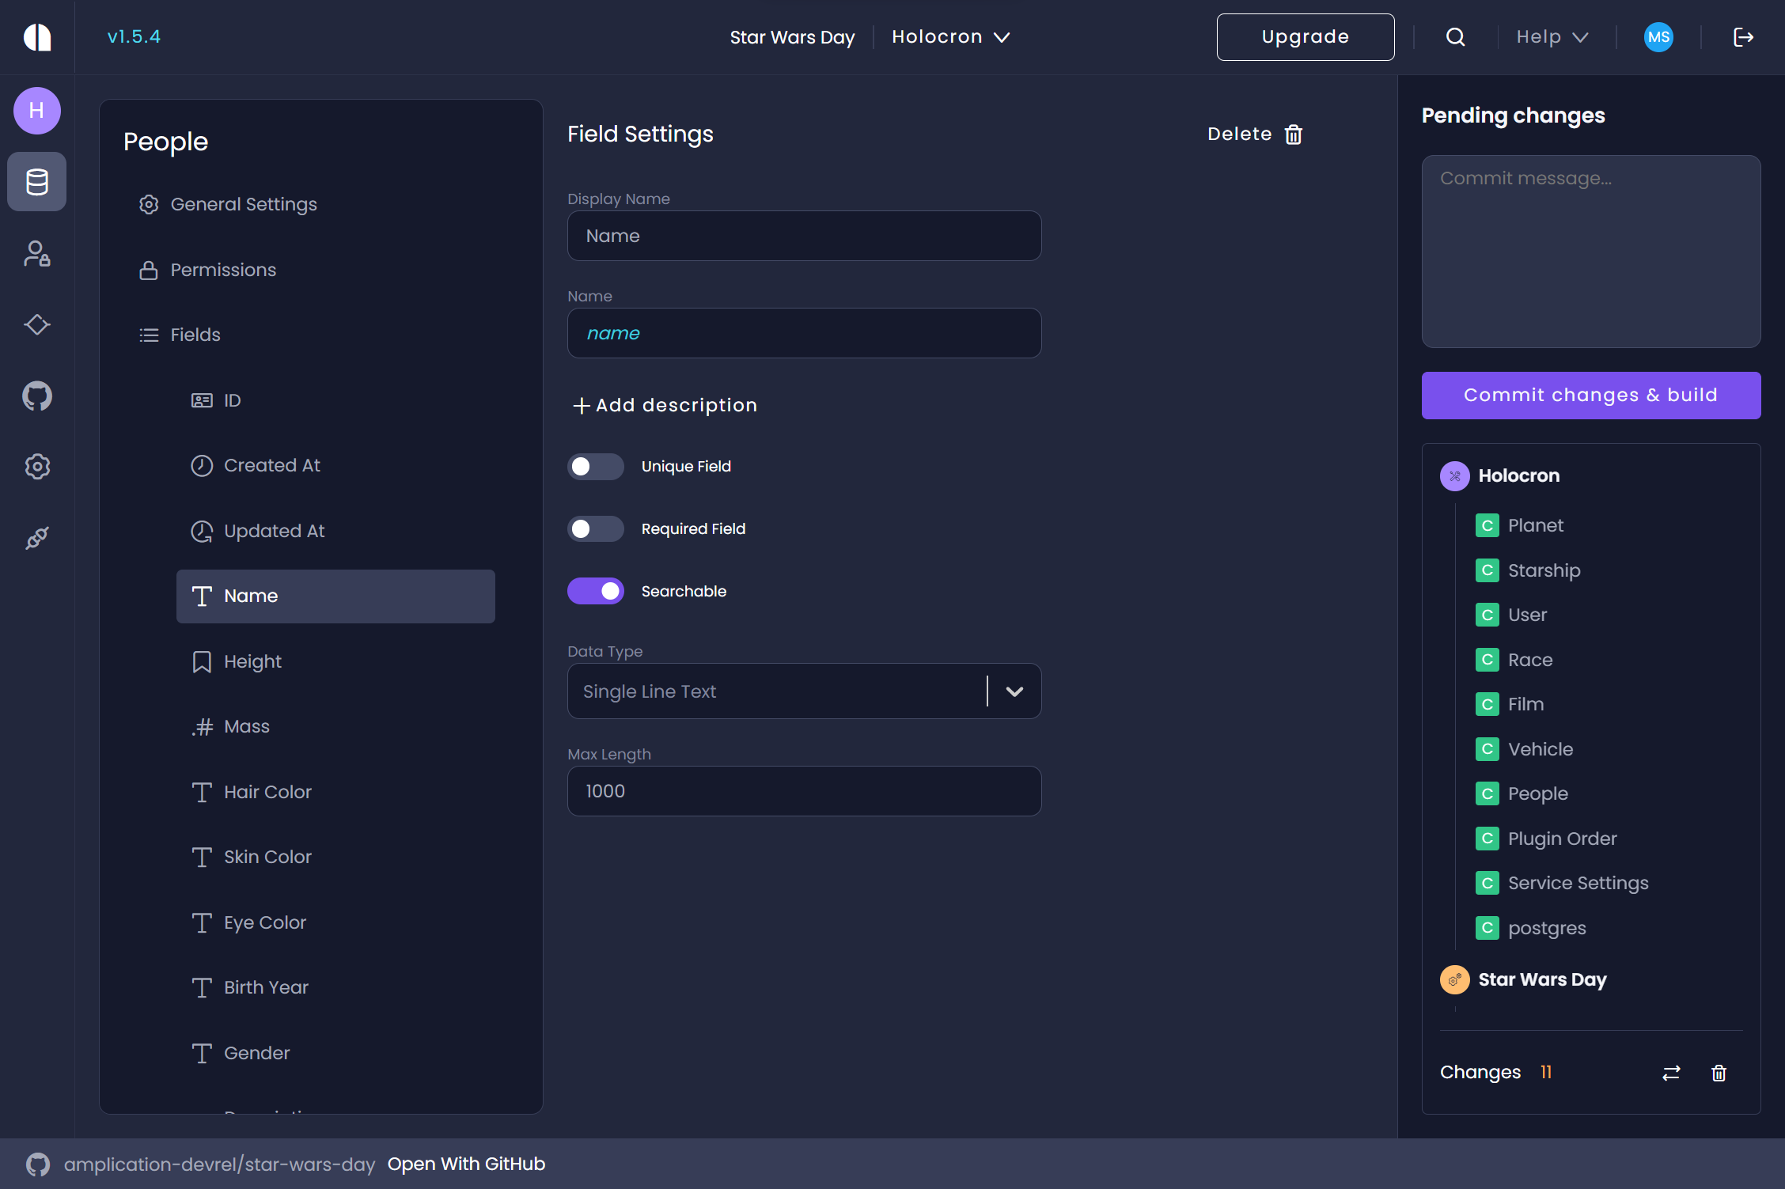Discard changes with trash icon
Screen dimensions: 1785x1189
click(1719, 1073)
